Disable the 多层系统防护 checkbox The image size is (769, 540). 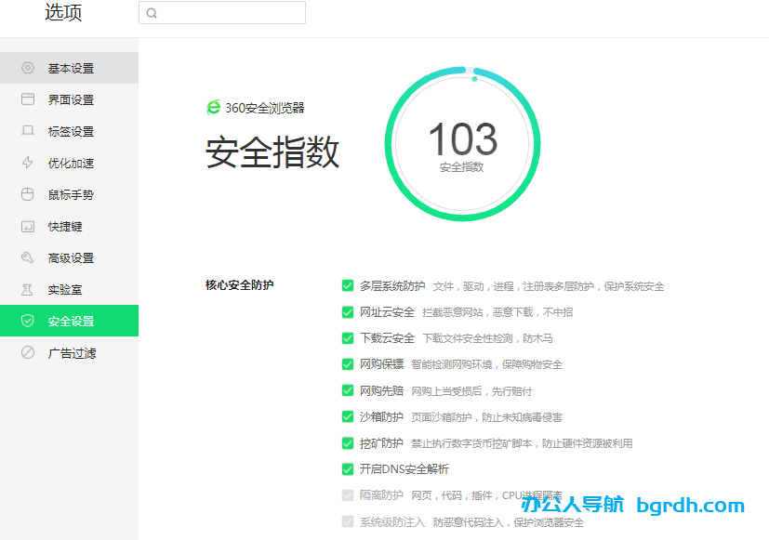[x=347, y=285]
